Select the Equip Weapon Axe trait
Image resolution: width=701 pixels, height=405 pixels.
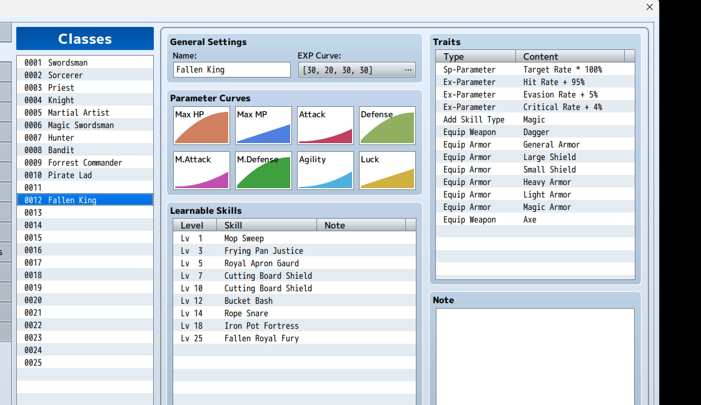point(535,220)
